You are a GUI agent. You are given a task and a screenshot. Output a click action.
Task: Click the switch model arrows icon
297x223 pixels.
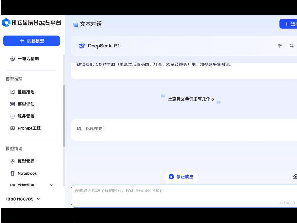click(x=292, y=46)
